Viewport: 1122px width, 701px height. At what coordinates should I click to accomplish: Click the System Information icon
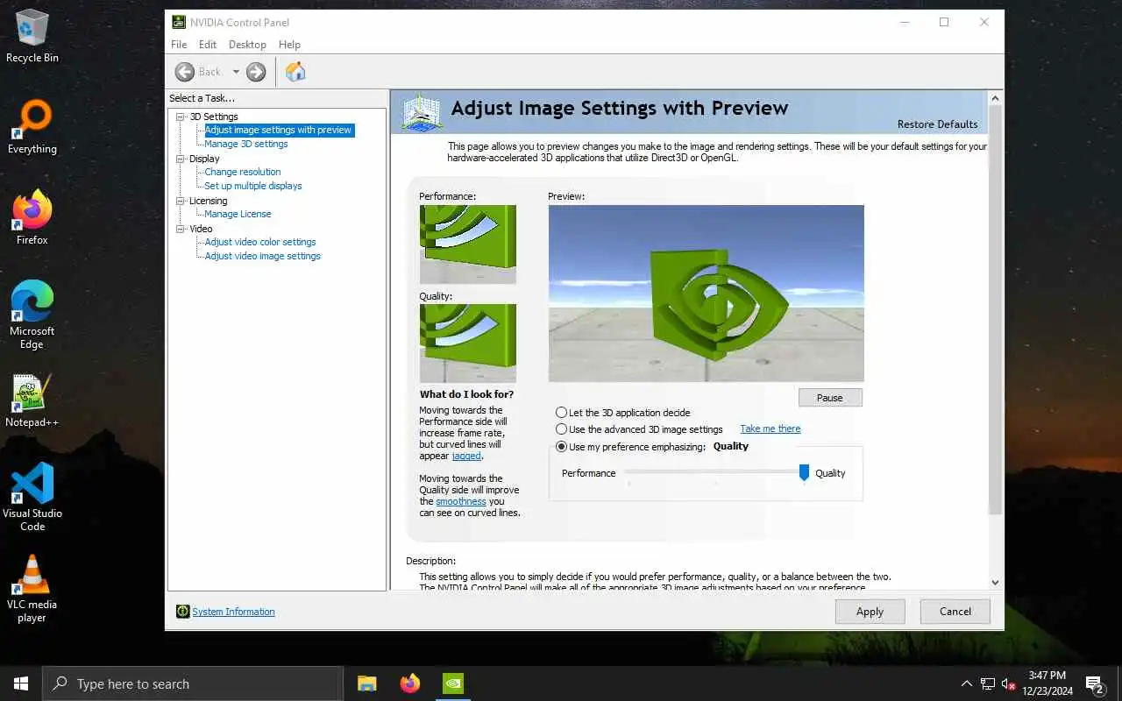pyautogui.click(x=182, y=612)
